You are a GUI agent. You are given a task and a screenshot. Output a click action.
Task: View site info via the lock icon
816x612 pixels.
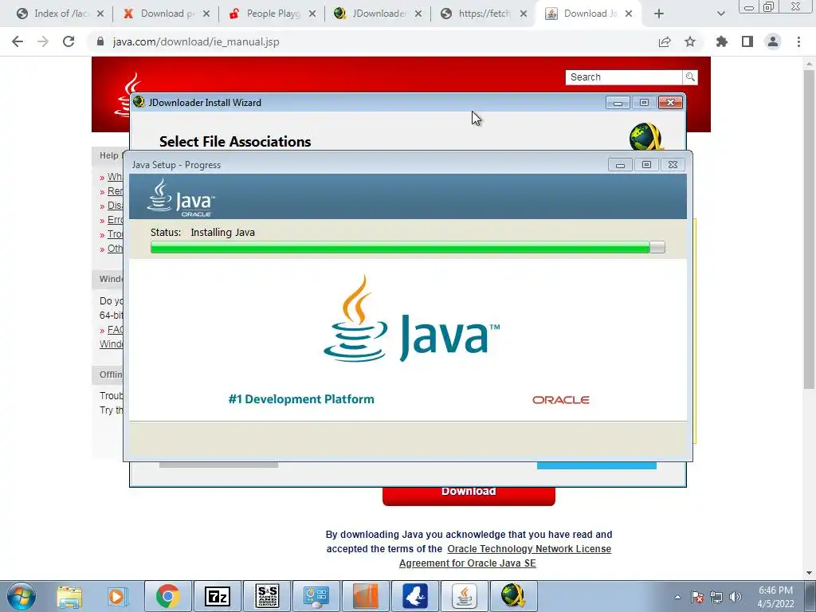tap(100, 41)
